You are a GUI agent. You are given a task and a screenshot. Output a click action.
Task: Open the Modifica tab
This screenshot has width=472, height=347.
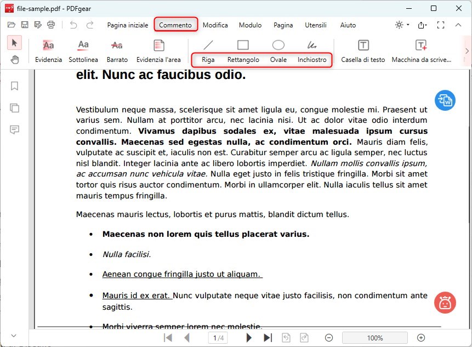[215, 25]
